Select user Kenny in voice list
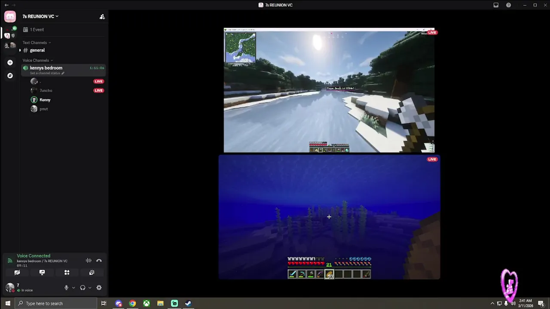The image size is (550, 309). 45,100
